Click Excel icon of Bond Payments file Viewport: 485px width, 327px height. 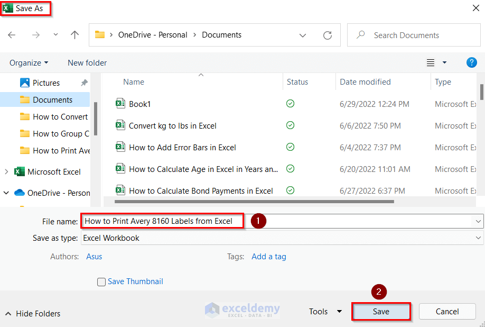[120, 189]
